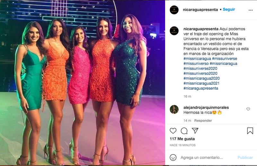Image resolution: width=257 pixels, height=166 pixels.
Task: Open the #nicaraguapresenta hashtag link
Action: click(201, 88)
